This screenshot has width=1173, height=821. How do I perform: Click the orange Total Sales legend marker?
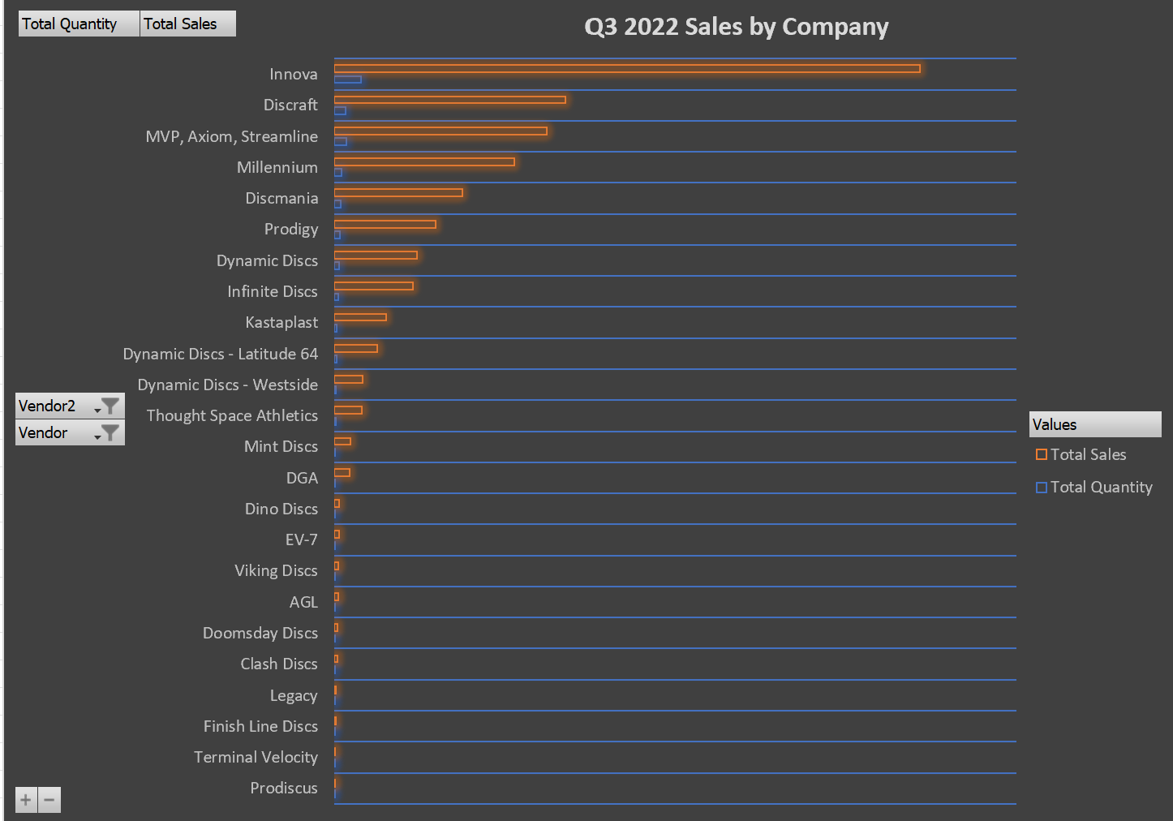(x=1042, y=454)
